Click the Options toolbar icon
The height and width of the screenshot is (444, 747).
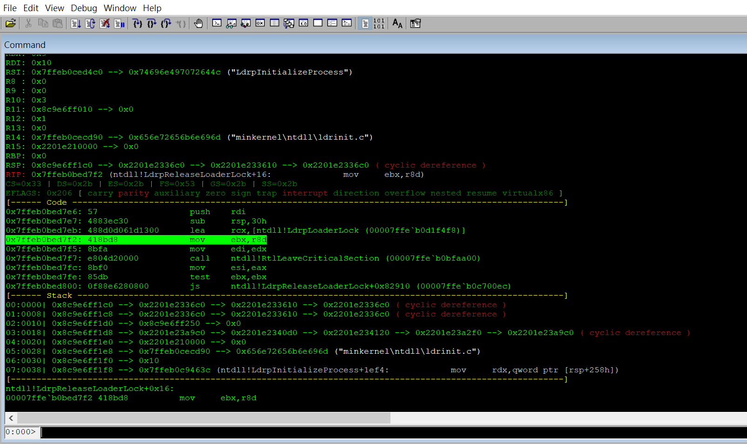click(x=416, y=23)
